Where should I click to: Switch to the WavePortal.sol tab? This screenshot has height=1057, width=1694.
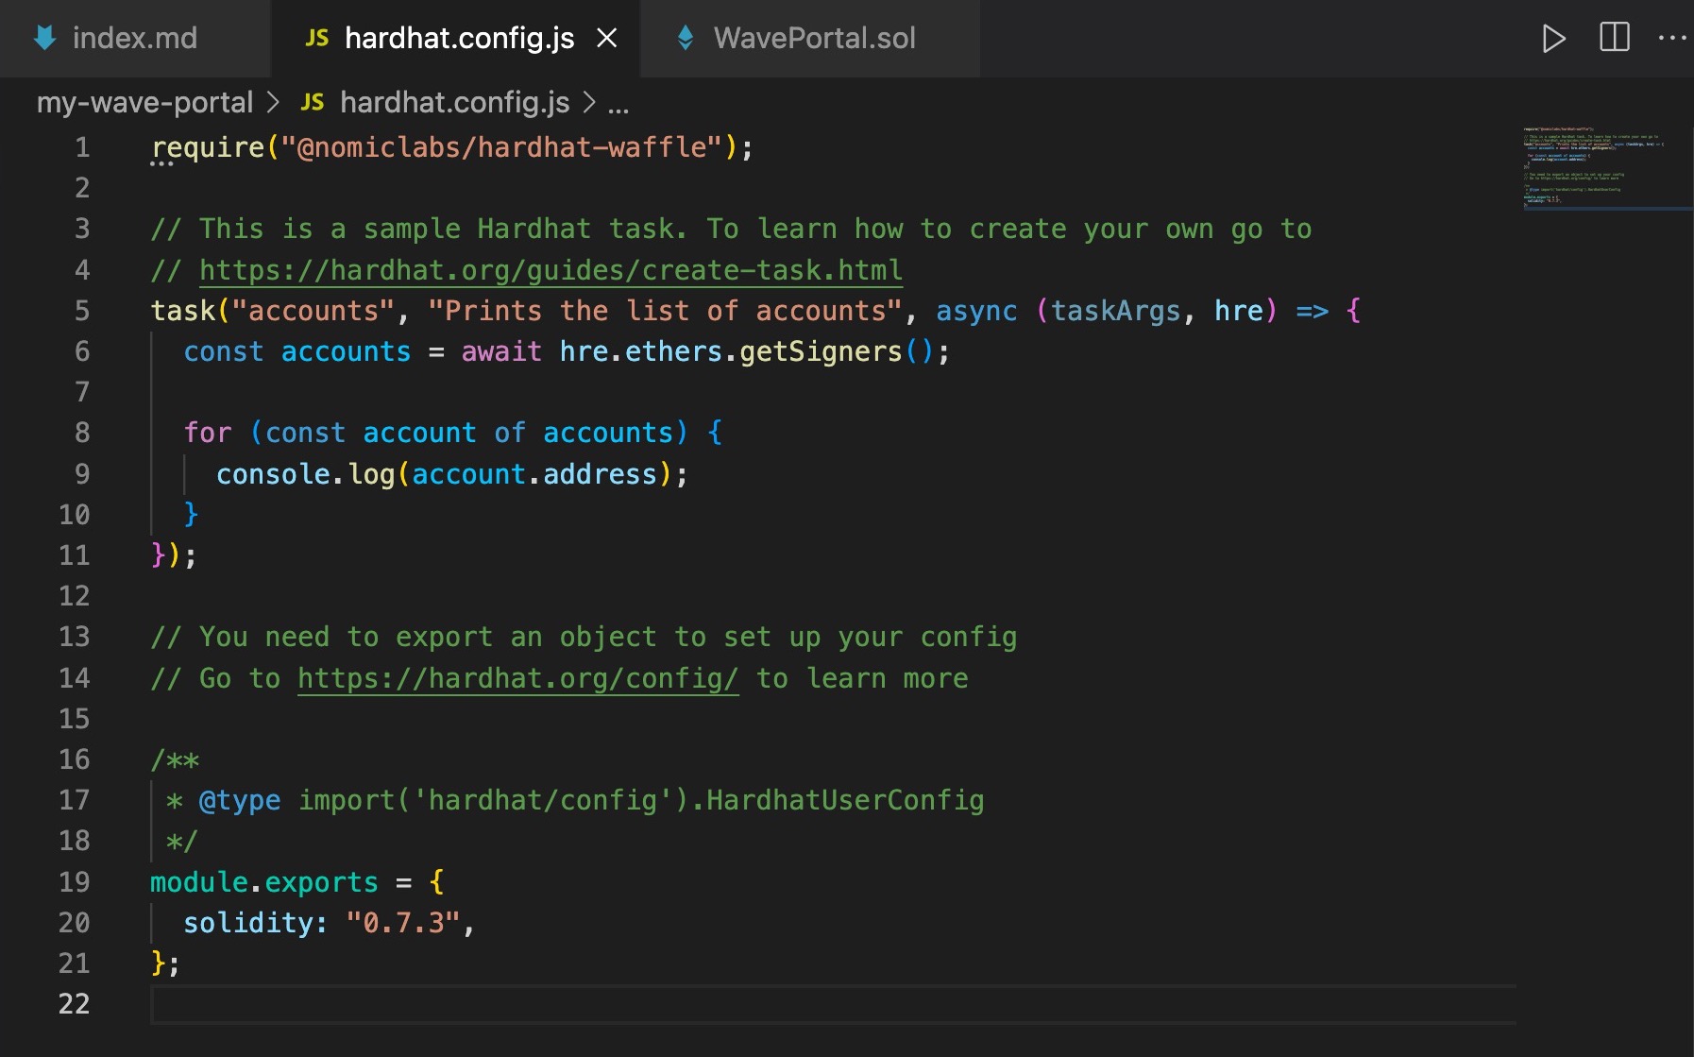pos(814,39)
